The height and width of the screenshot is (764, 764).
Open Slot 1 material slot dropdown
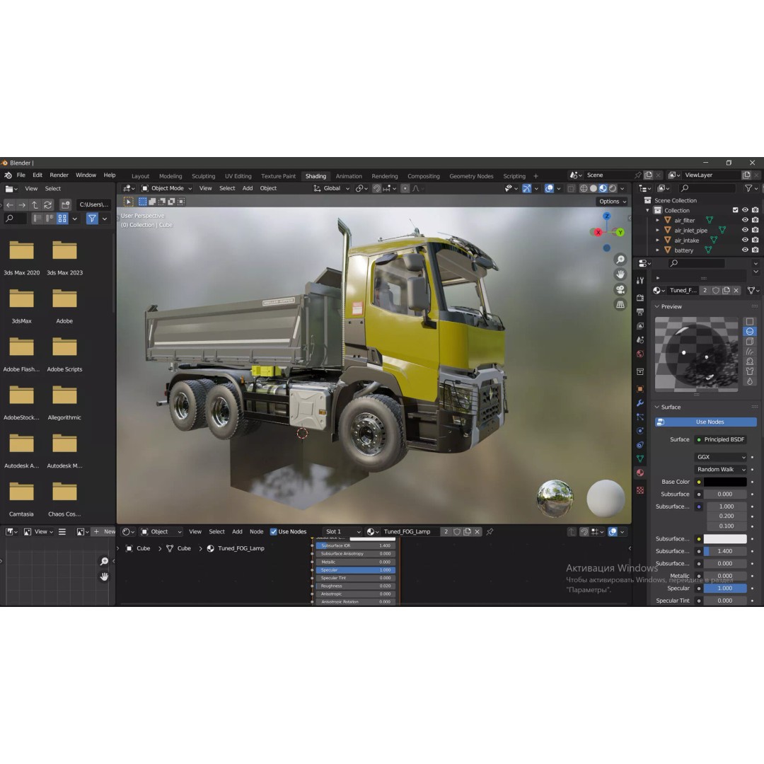342,531
